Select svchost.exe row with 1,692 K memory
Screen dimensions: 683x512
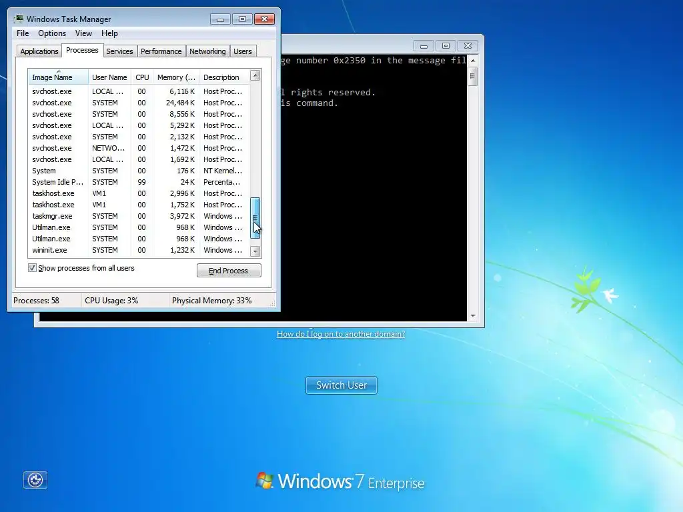pyautogui.click(x=139, y=159)
